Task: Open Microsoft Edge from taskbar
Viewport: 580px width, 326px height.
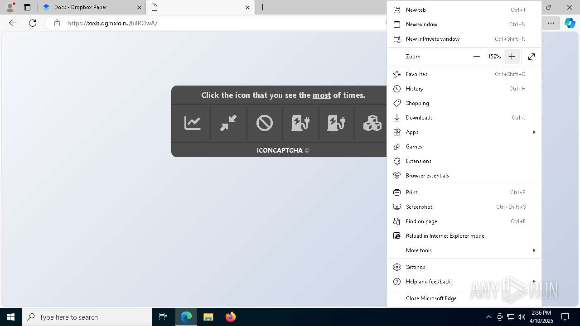Action: 186,317
